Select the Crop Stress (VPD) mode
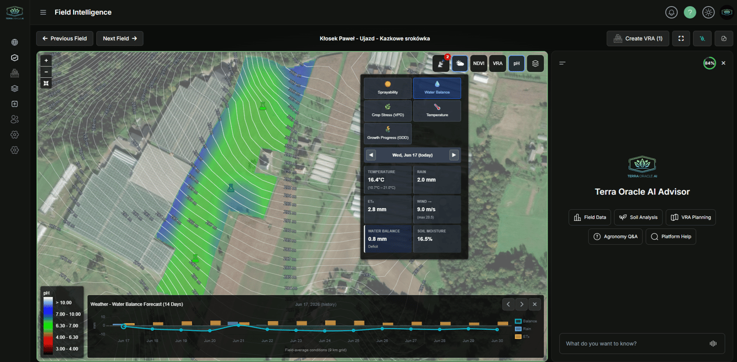737x362 pixels. tap(388, 111)
